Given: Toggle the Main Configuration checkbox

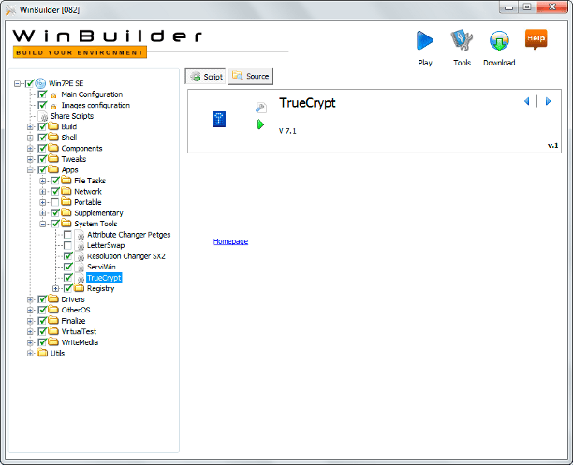Looking at the screenshot, I should pos(42,94).
